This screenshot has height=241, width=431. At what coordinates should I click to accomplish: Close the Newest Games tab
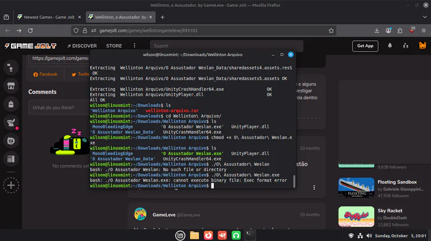coord(79,17)
